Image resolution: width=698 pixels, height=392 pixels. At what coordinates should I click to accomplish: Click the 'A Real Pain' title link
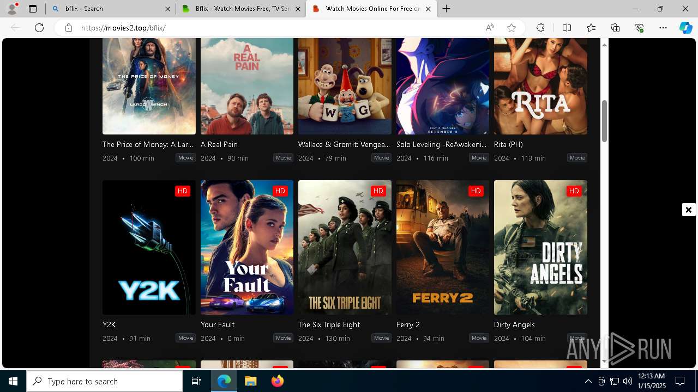tap(219, 144)
